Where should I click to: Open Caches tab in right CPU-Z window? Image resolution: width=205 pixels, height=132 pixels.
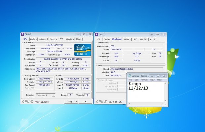(107, 39)
